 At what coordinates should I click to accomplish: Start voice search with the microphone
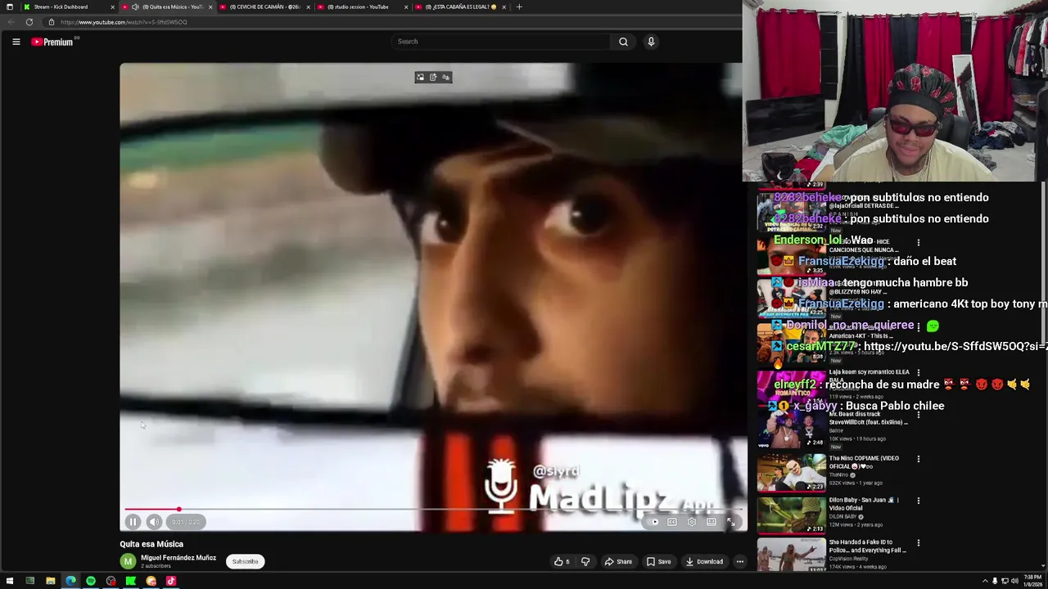[651, 42]
